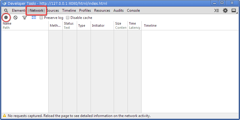This screenshot has width=240, height=120.
Task: Change the dock-side icon
Action: (x=234, y=10)
